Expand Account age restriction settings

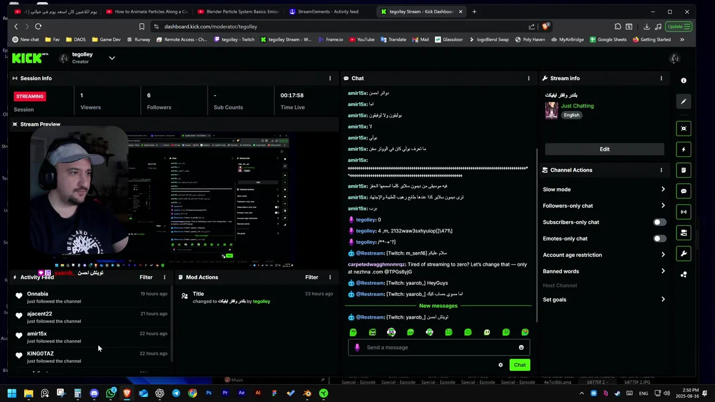(663, 255)
